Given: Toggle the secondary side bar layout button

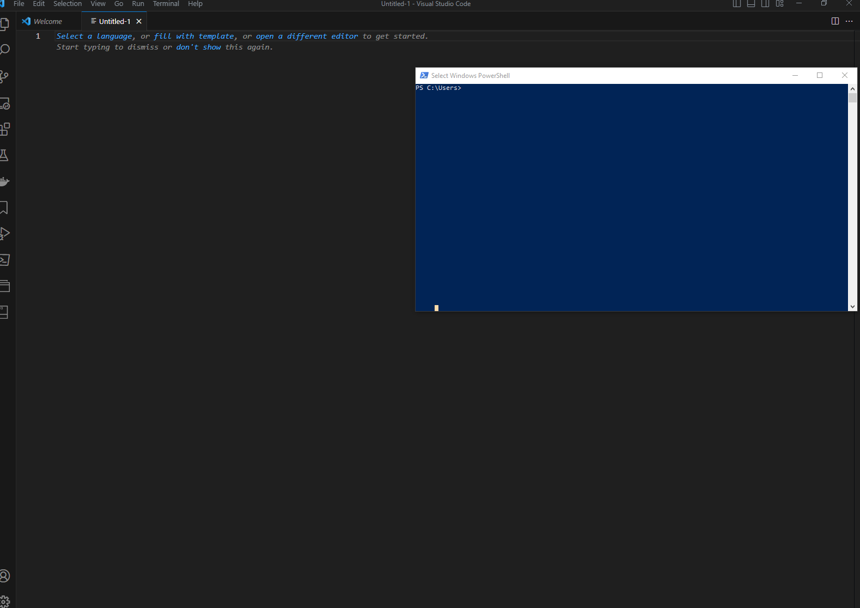Looking at the screenshot, I should coord(765,4).
